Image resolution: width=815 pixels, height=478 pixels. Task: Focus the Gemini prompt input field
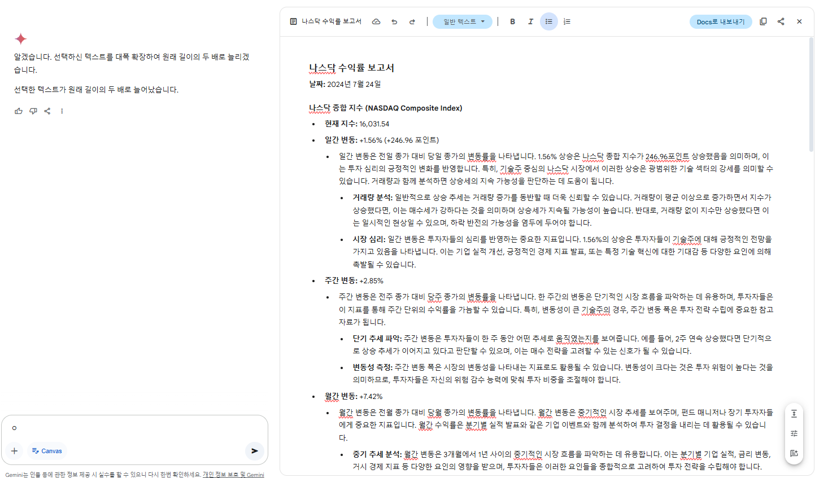click(134, 428)
